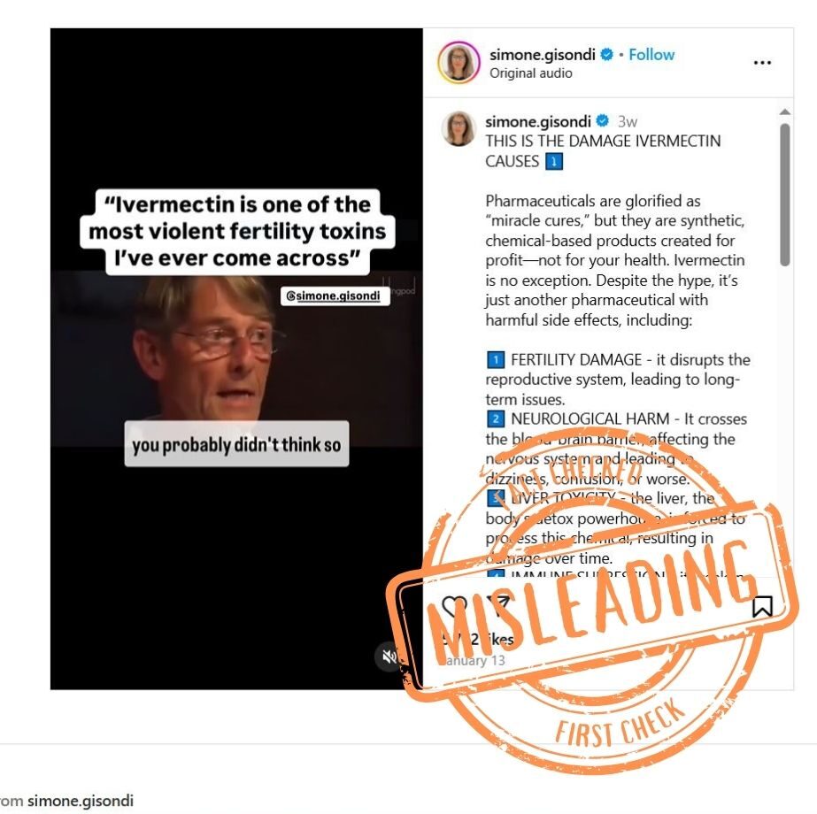Tap the @simone.gisondi tag on the video
Screen dimensions: 817x814
335,296
